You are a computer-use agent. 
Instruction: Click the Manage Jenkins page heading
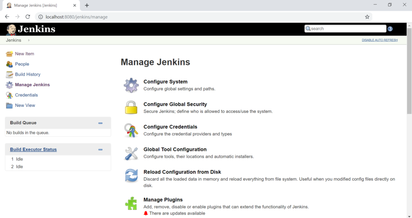[155, 62]
